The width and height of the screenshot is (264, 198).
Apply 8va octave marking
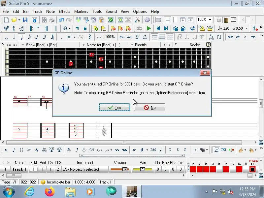pos(122,37)
